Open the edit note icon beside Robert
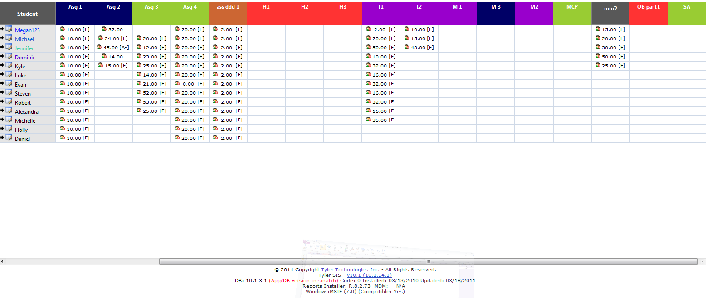The width and height of the screenshot is (712, 298). [x=9, y=101]
